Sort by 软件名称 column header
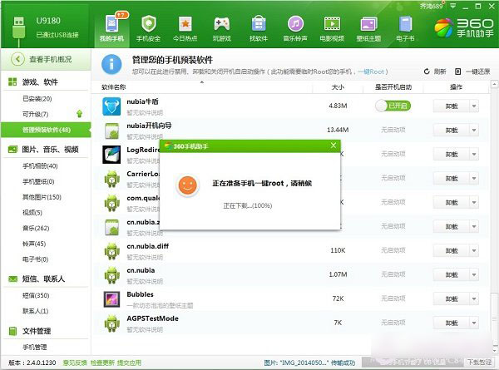Image resolution: width=499 pixels, height=370 pixels. (114, 86)
